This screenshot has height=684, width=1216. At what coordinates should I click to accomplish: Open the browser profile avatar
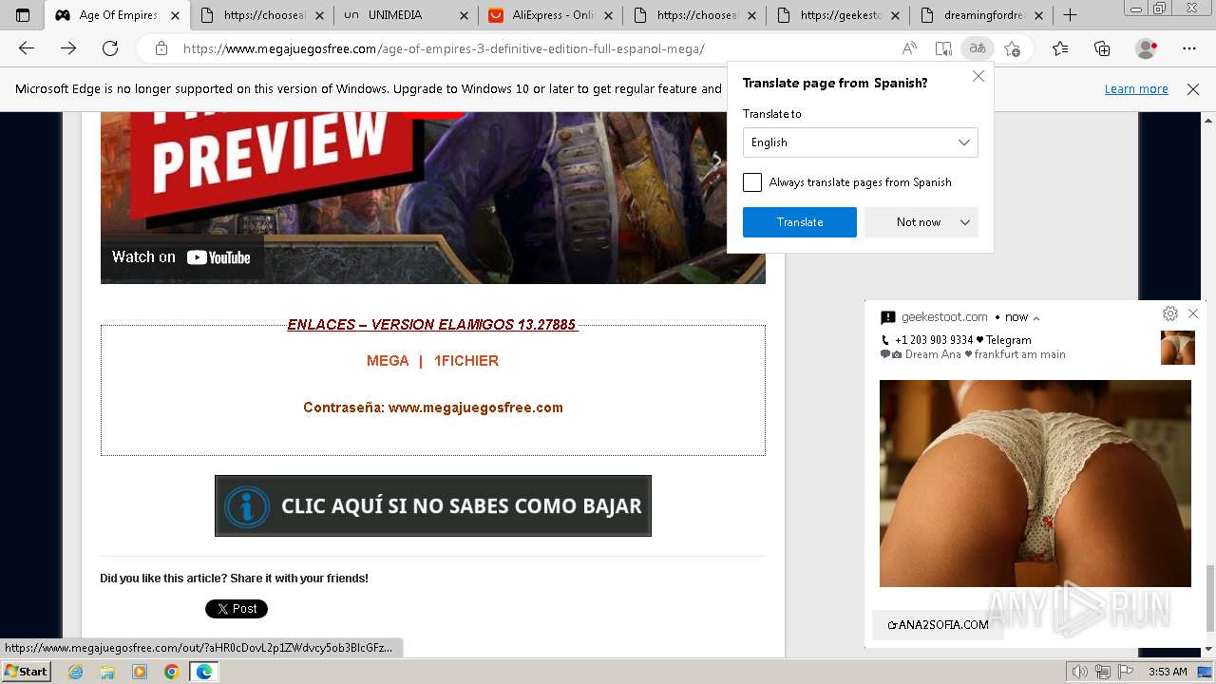[x=1147, y=48]
